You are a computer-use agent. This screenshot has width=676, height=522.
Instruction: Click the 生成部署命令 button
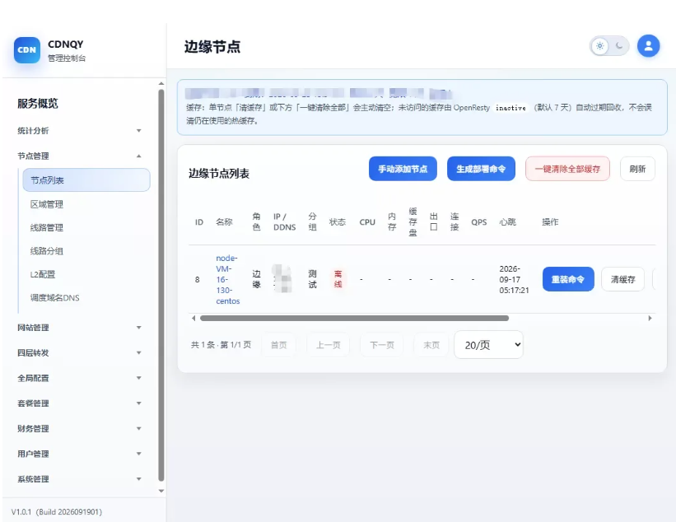pos(481,169)
